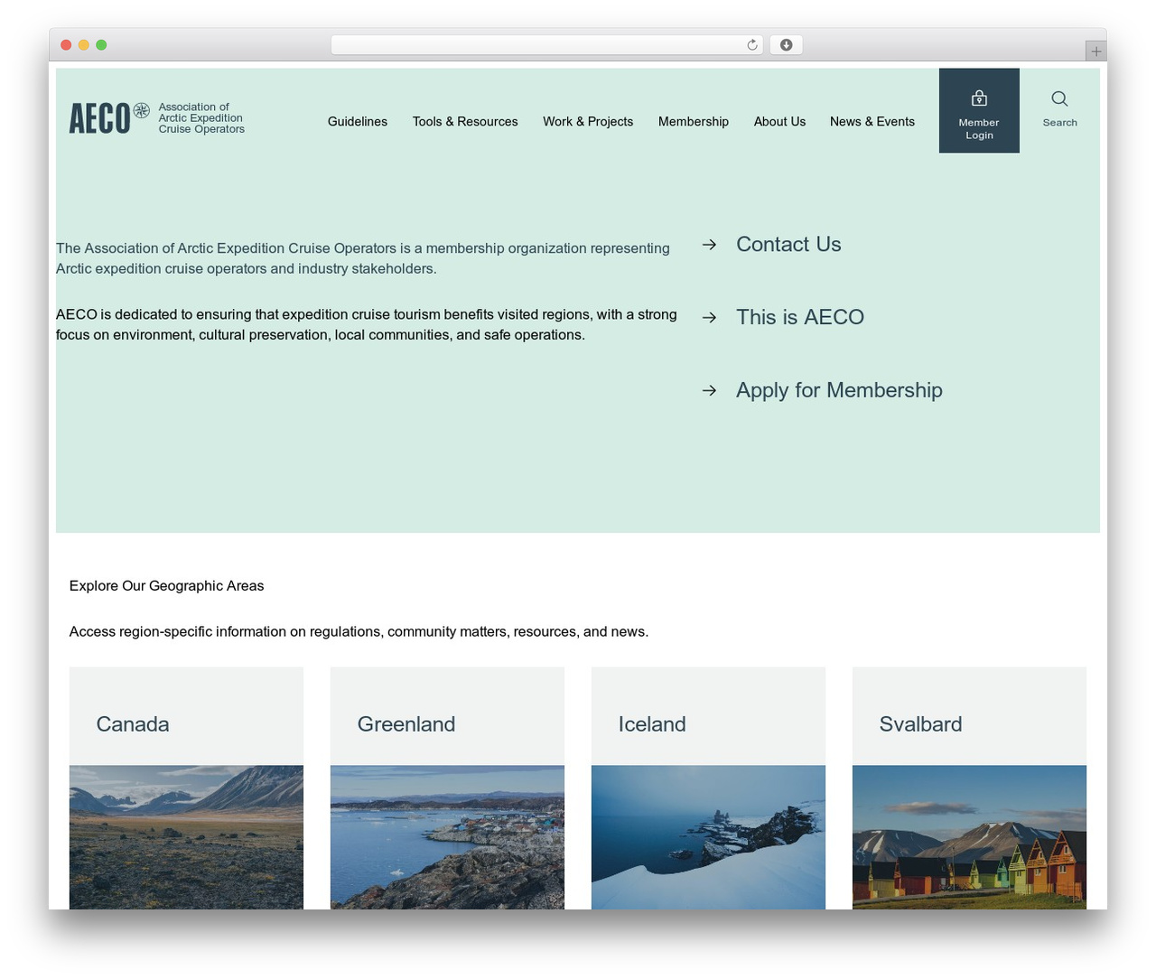Open the Greenland coastal village photo

[x=447, y=837]
